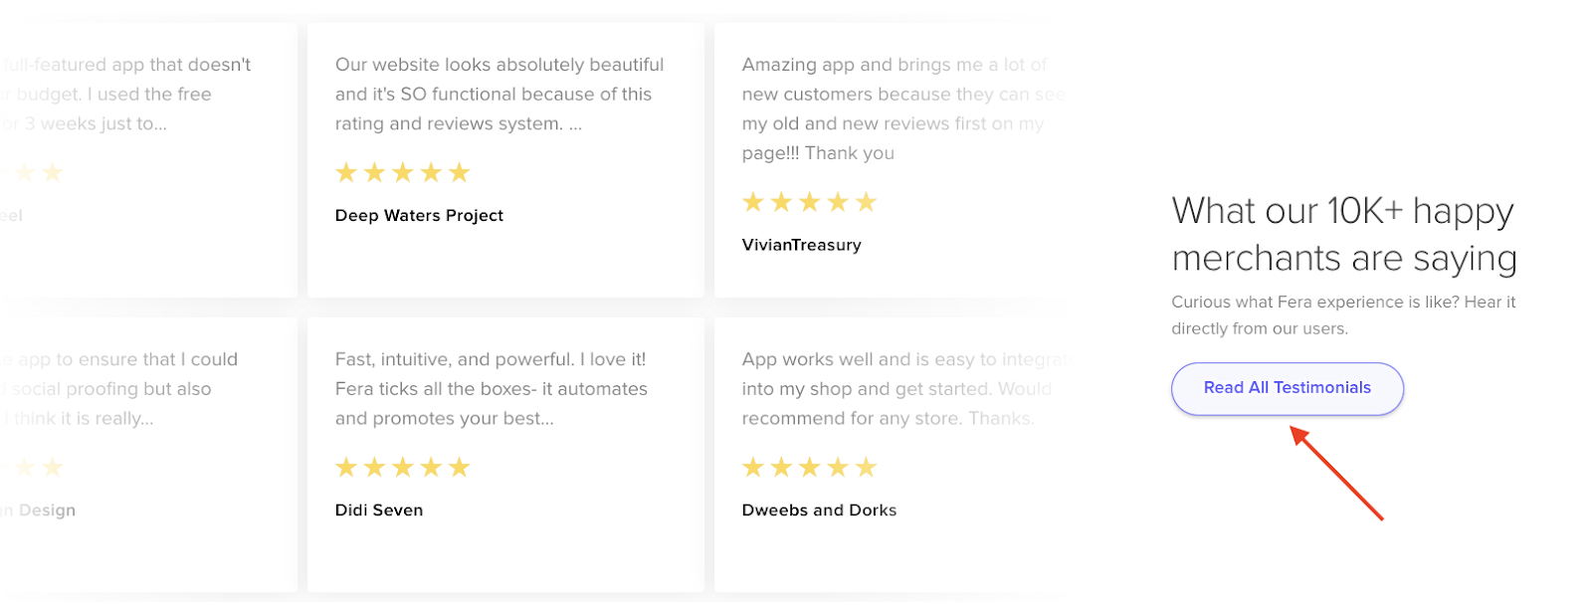
Task: Click the 'What our 10K+ happy merchants' heading
Action: coord(1344,235)
